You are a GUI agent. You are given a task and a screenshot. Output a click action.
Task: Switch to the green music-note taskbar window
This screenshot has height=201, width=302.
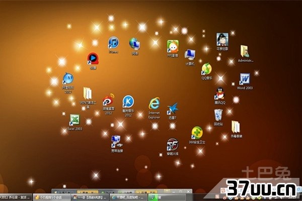[x=167, y=197]
